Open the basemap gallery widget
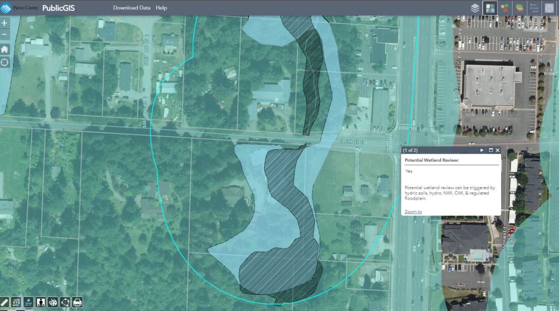 [490, 8]
